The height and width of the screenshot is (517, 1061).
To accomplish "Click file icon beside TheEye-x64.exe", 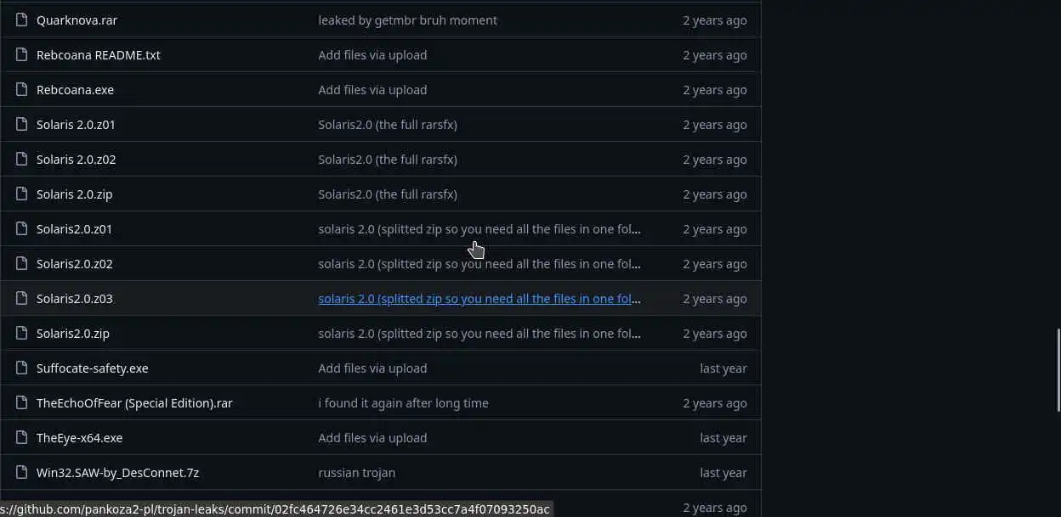I will point(21,437).
